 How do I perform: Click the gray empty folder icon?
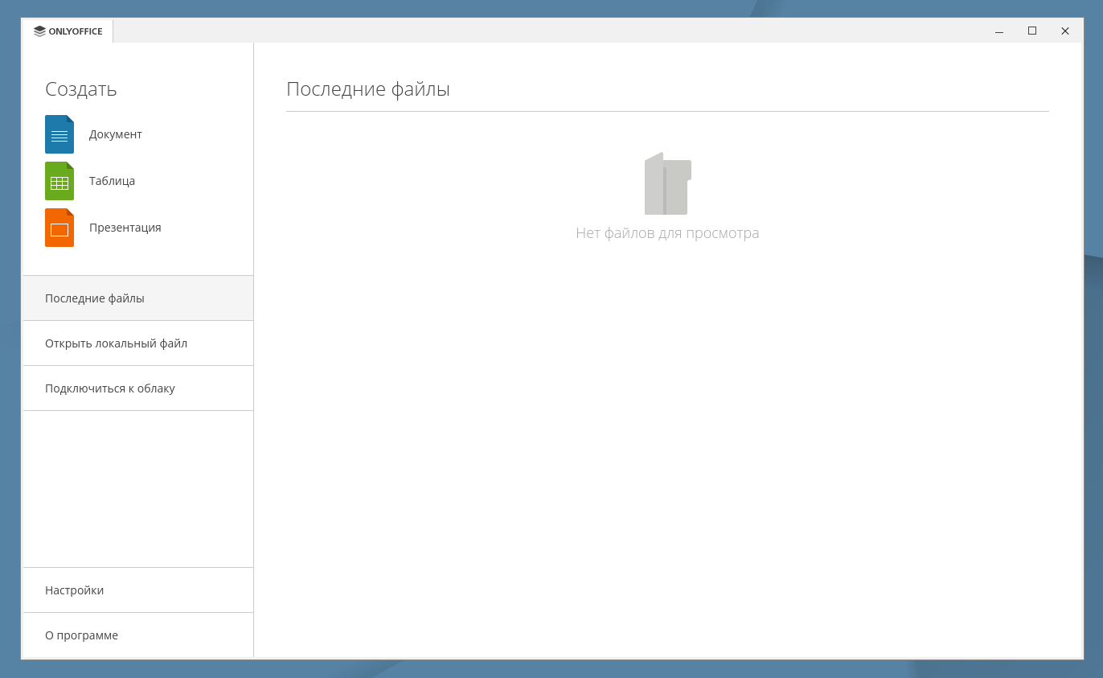(x=667, y=183)
